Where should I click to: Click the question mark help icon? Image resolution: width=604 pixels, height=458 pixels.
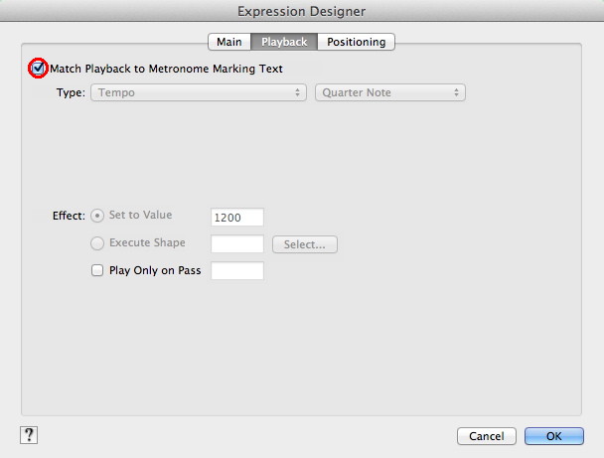coord(29,434)
